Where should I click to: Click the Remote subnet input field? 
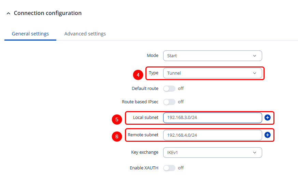(212, 135)
